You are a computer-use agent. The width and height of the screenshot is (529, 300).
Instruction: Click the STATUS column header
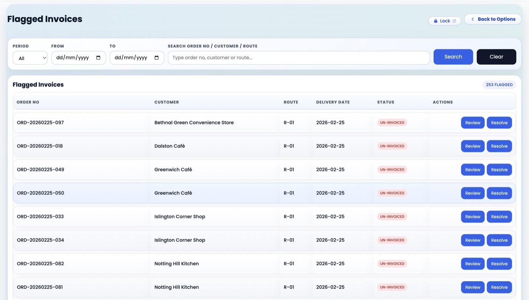pyautogui.click(x=385, y=102)
